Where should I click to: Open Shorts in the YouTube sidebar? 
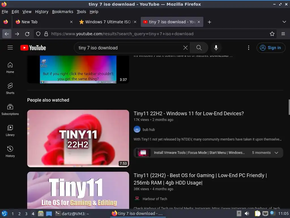[x=10, y=89]
